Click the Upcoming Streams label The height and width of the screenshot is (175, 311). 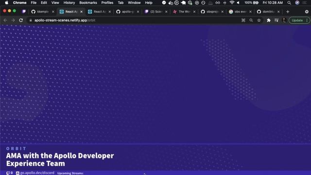tap(70, 173)
